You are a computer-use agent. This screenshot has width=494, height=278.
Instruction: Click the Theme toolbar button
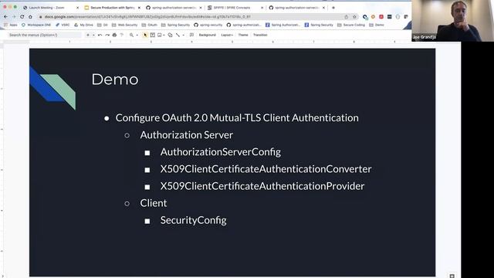pyautogui.click(x=243, y=35)
